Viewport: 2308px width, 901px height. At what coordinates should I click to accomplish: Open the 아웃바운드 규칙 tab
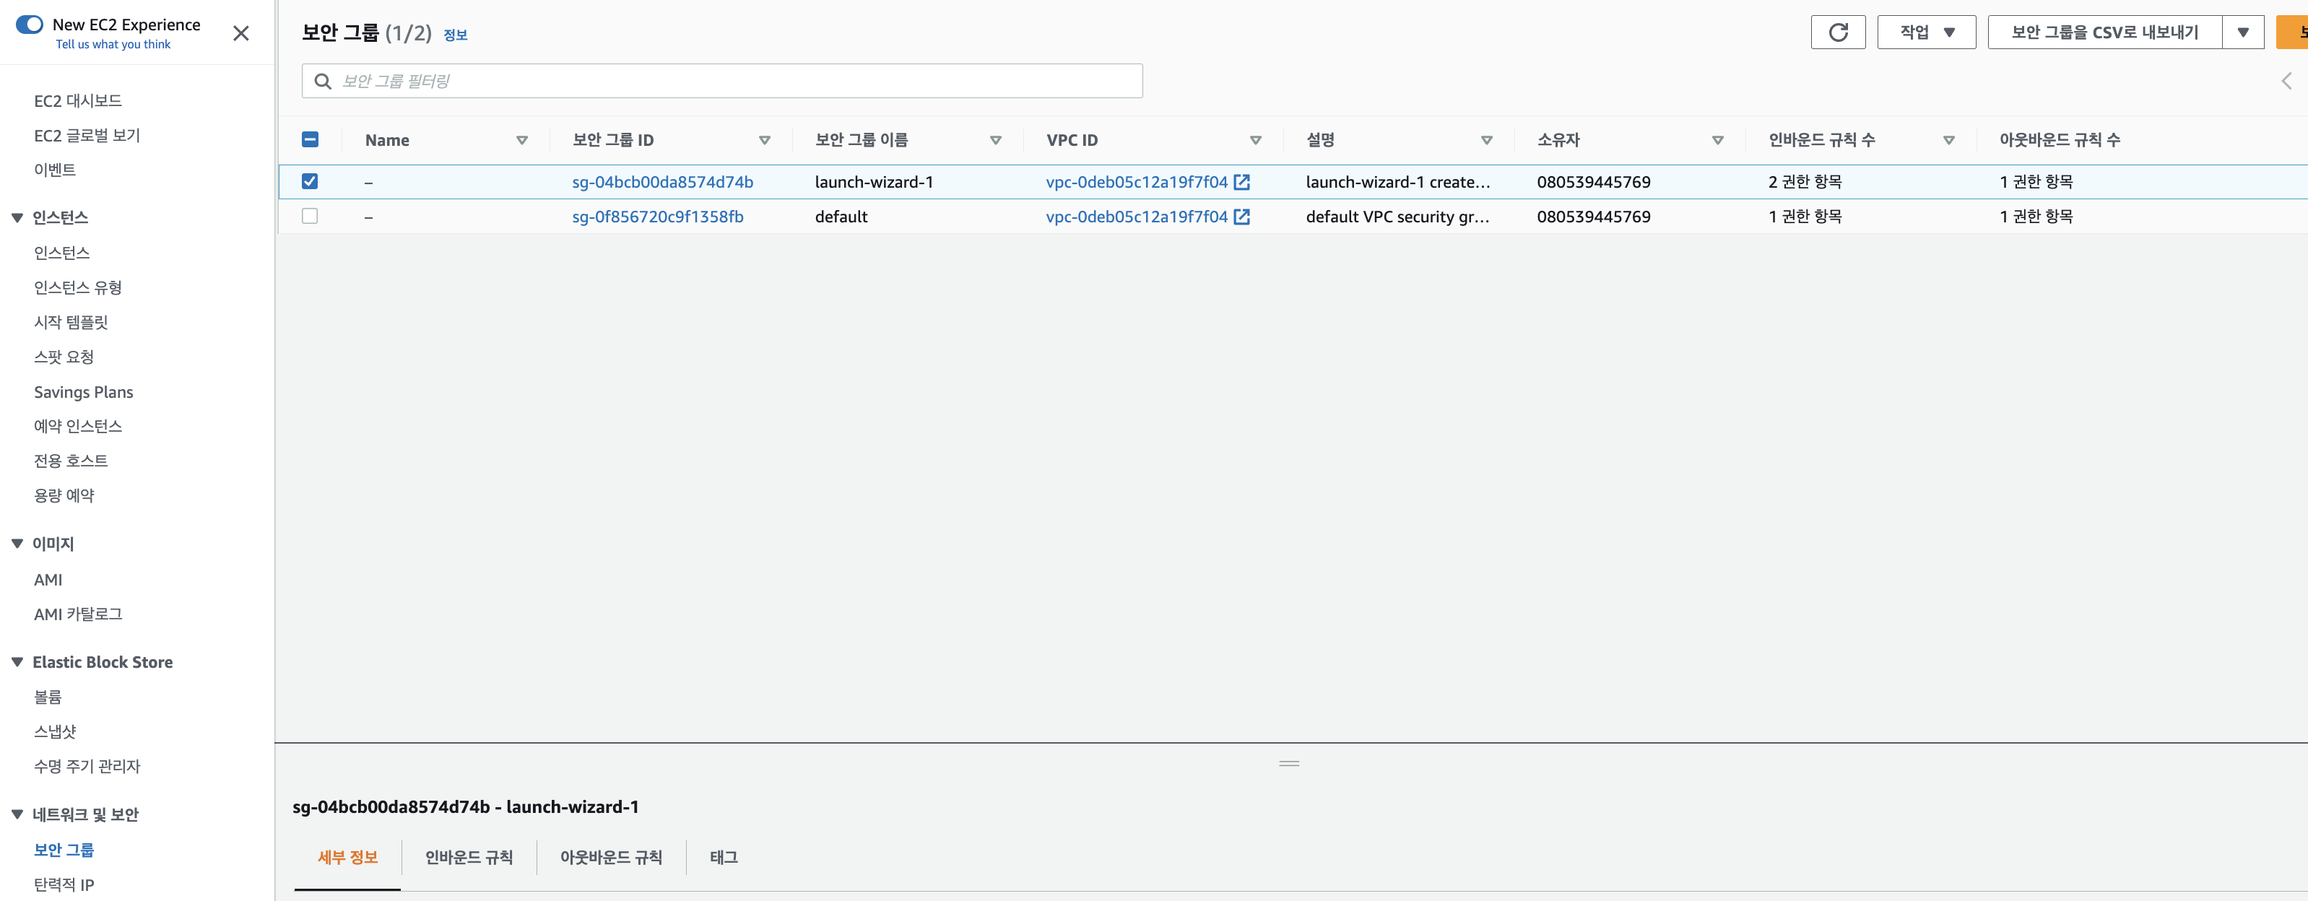click(x=611, y=857)
